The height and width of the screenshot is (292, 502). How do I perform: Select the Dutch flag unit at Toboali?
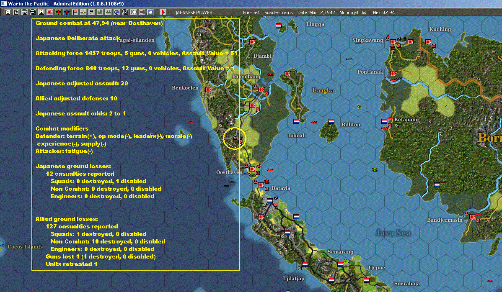point(296,121)
